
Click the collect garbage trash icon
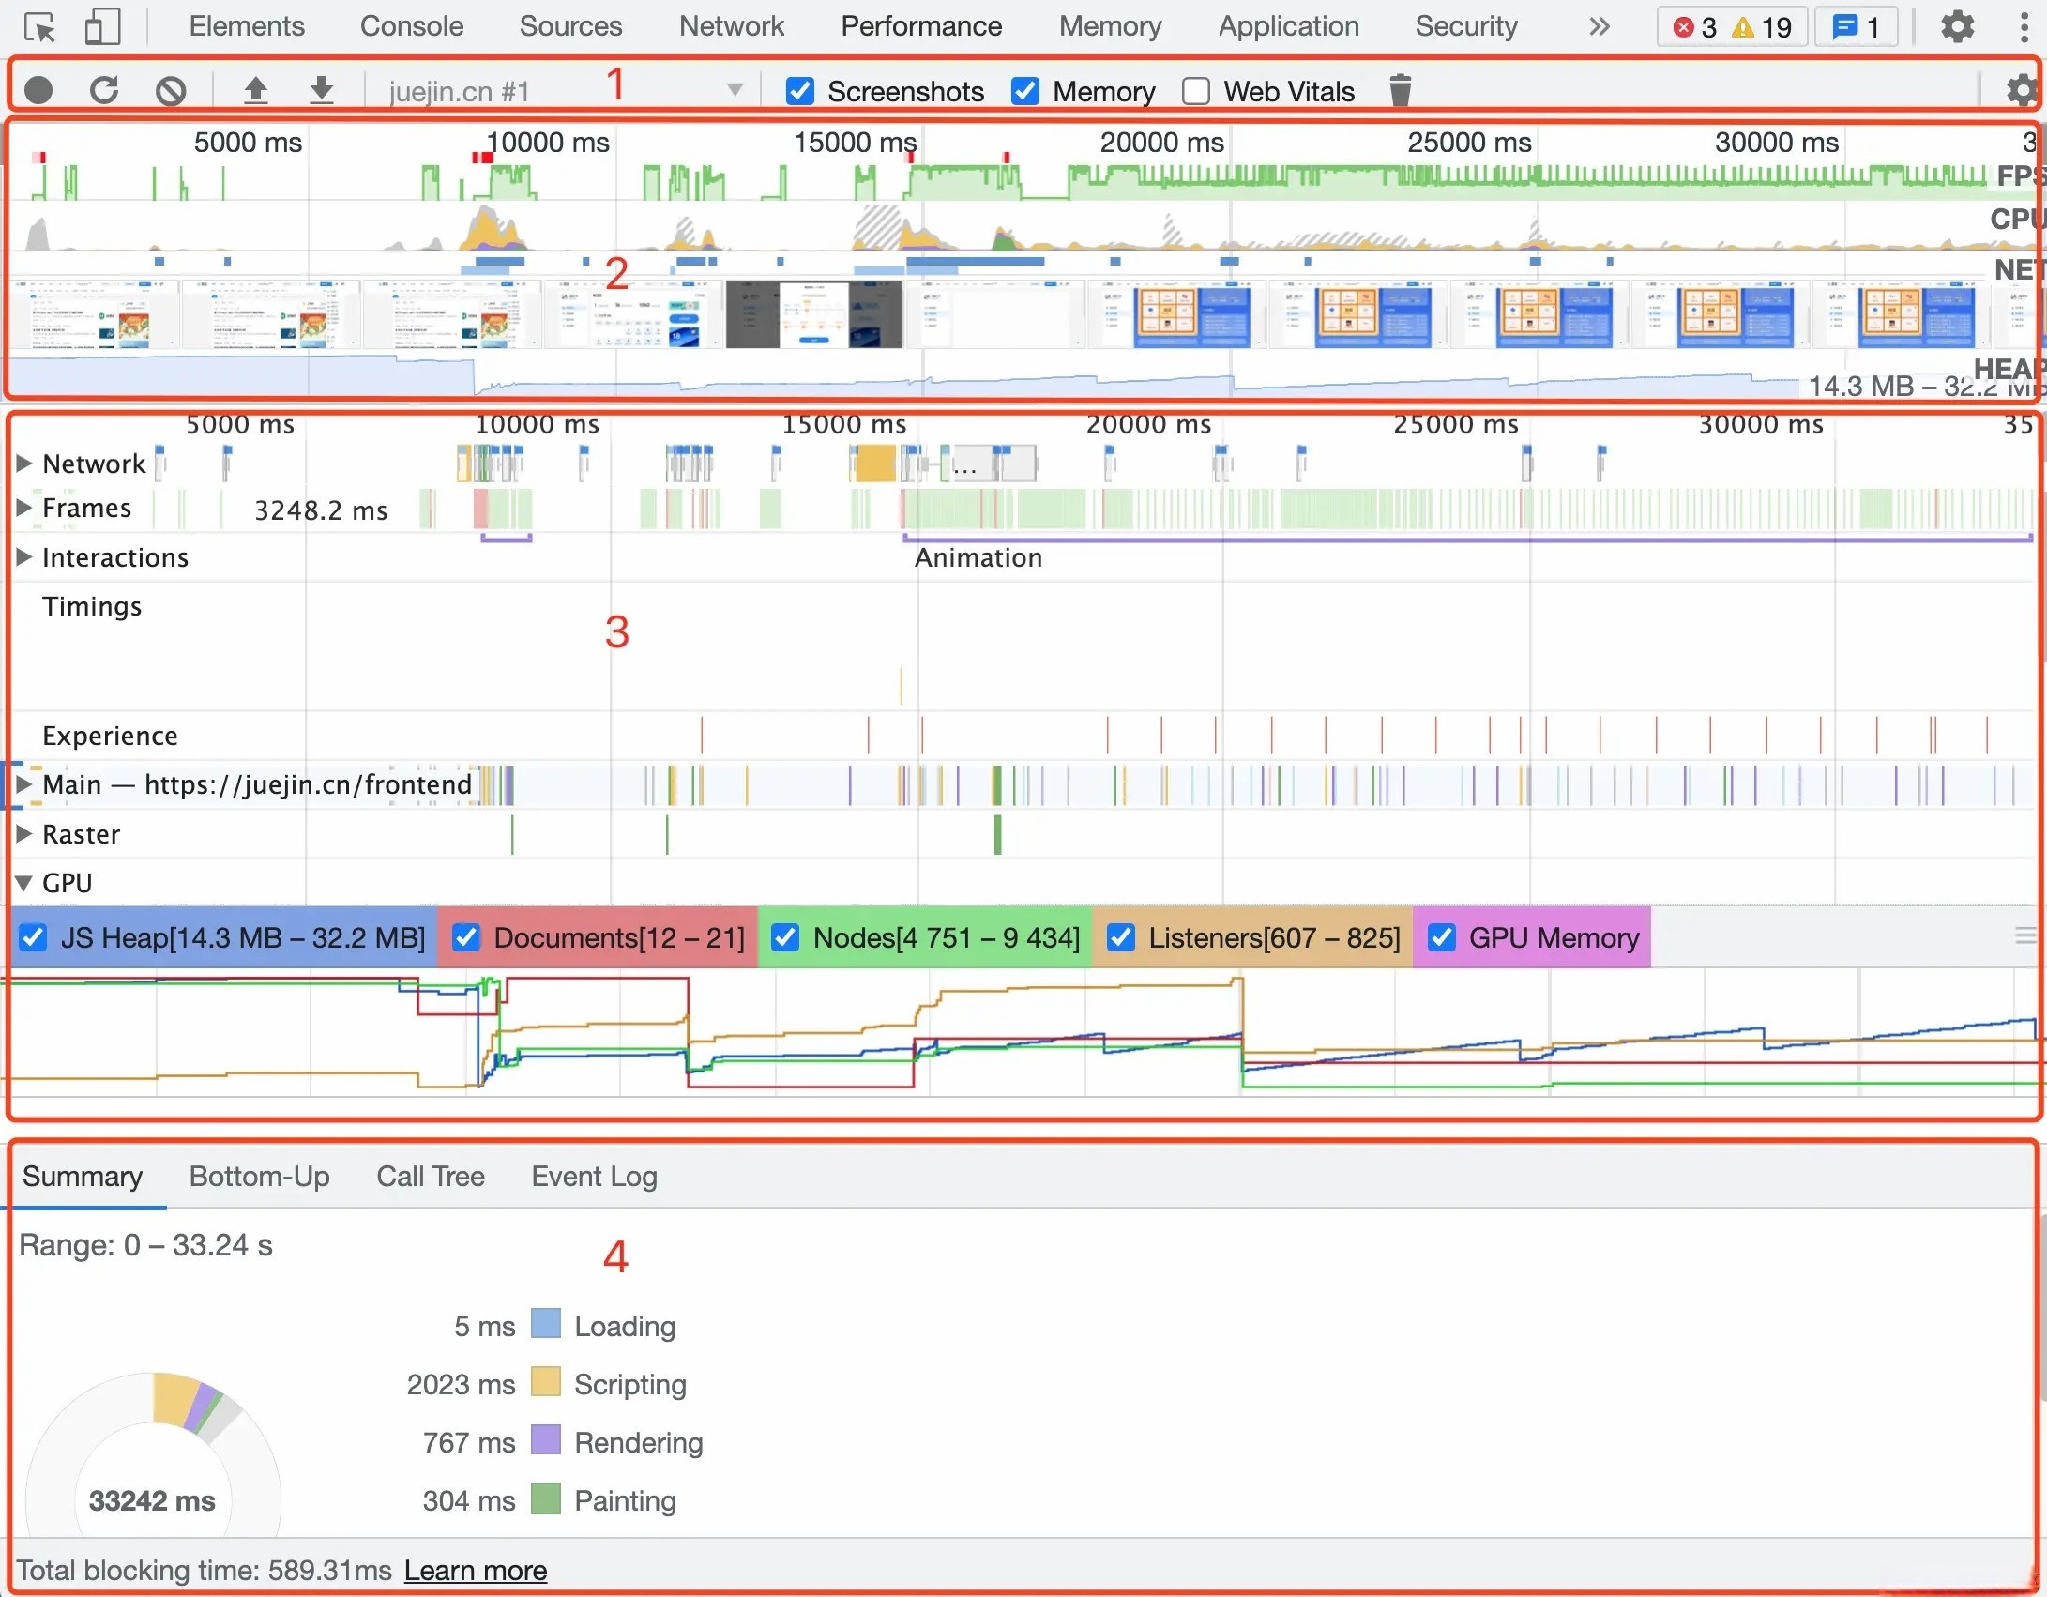tap(1400, 90)
